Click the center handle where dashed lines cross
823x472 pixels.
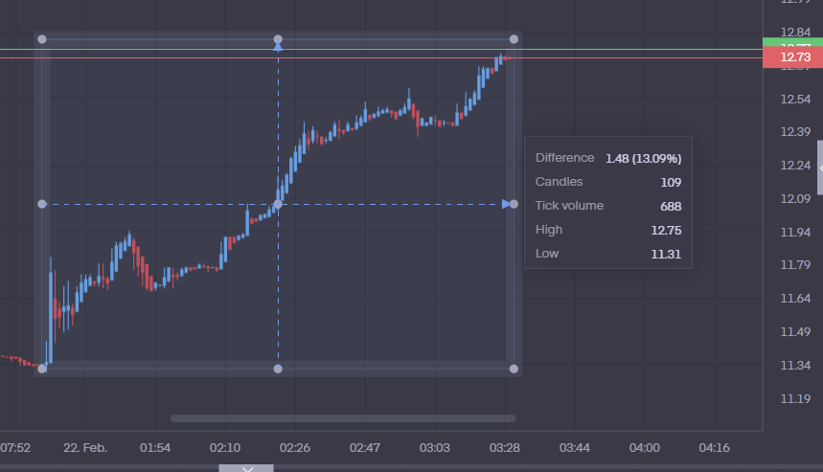278,204
